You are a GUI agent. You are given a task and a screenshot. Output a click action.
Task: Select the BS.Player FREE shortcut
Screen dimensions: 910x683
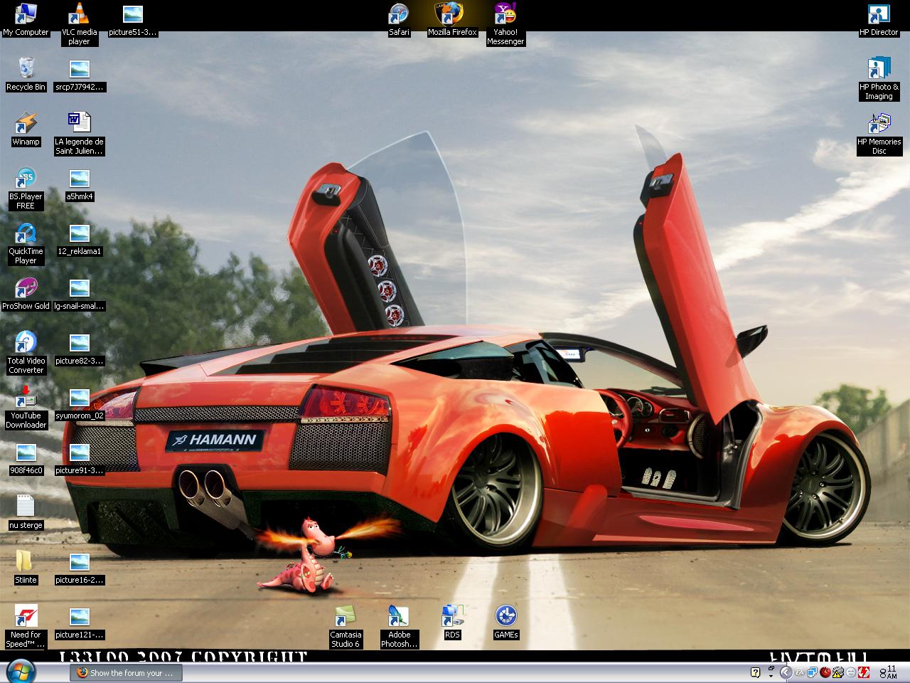(x=26, y=189)
